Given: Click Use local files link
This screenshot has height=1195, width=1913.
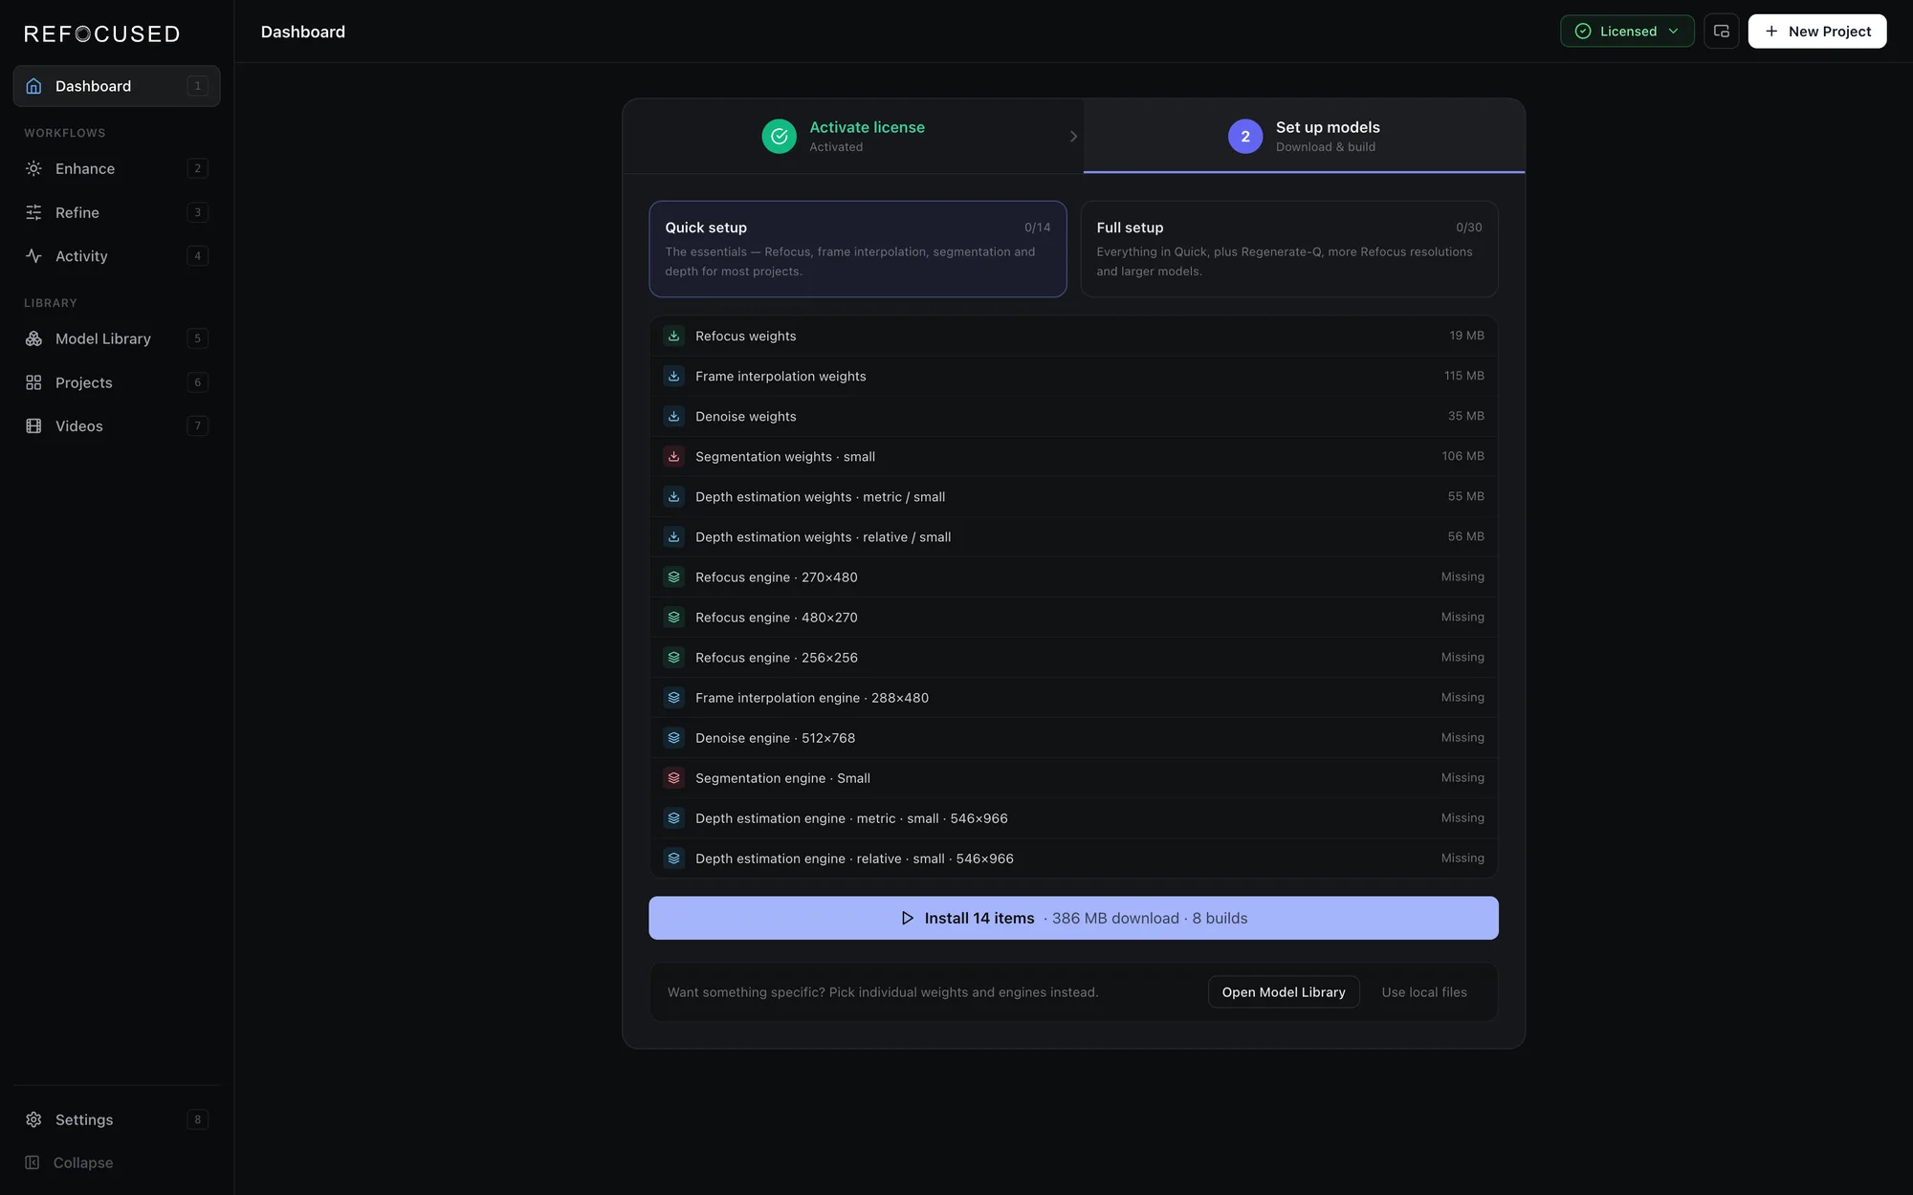Looking at the screenshot, I should [x=1423, y=992].
